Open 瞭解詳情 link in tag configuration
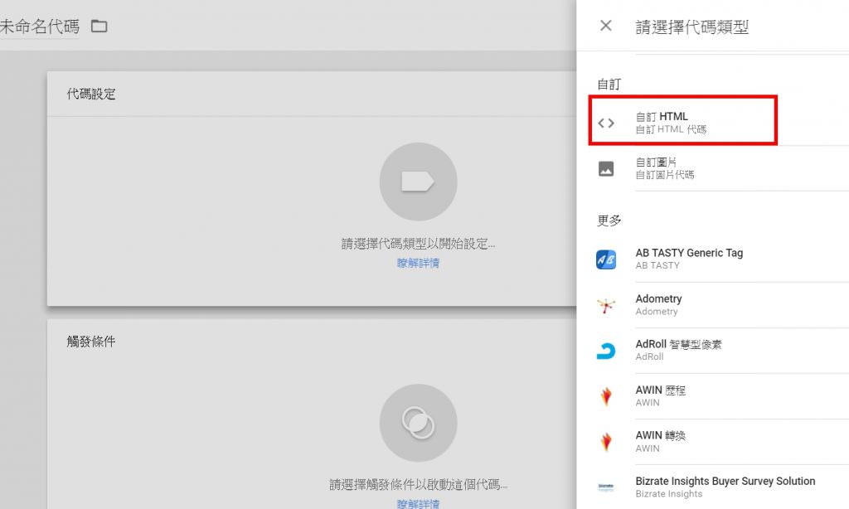Screen dimensions: 849x509 (418, 263)
